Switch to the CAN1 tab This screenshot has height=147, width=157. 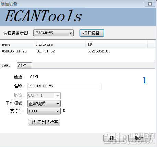(8, 65)
